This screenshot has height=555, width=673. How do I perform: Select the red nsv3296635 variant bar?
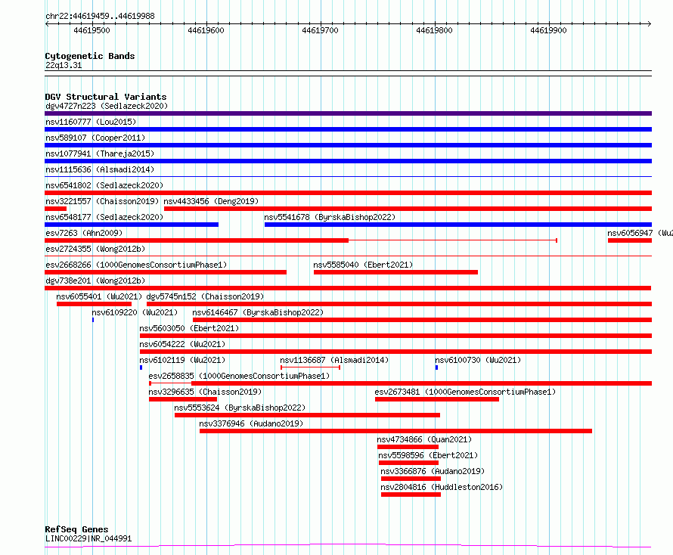[x=183, y=399]
